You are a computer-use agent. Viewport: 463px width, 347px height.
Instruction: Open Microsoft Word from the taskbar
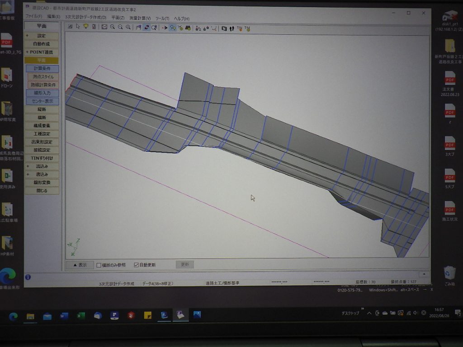tap(64, 316)
